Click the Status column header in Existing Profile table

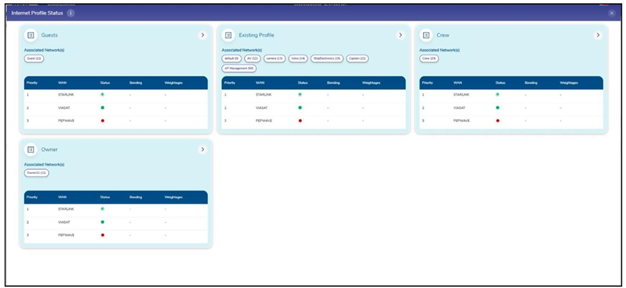(303, 83)
